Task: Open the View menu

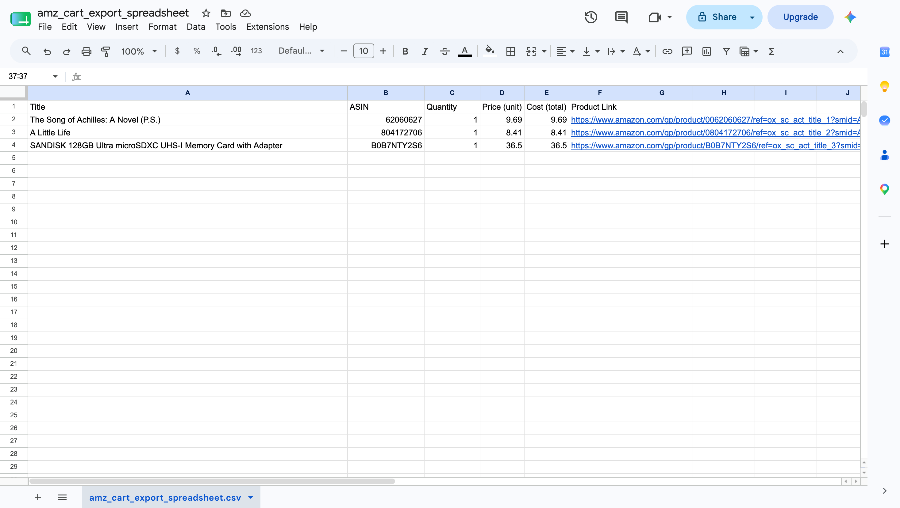Action: click(96, 27)
